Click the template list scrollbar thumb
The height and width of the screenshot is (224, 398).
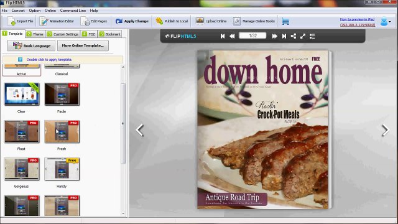tap(123, 124)
